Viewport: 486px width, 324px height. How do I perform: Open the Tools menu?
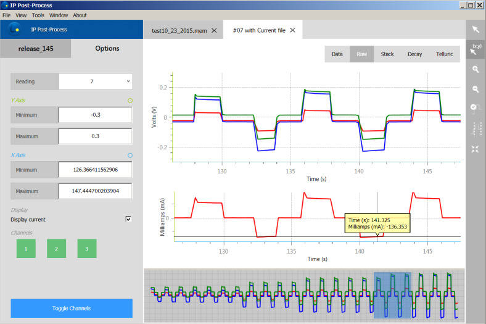pyautogui.click(x=38, y=15)
